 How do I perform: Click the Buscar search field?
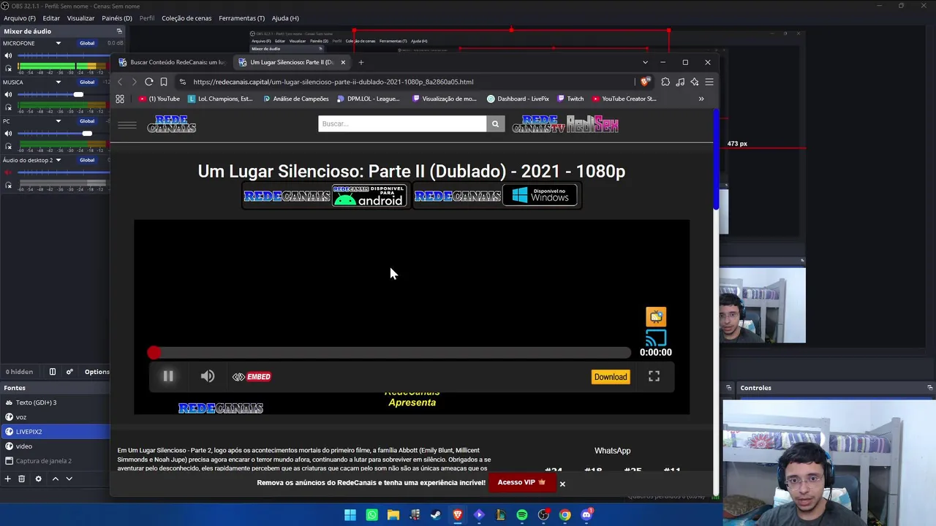click(x=402, y=123)
